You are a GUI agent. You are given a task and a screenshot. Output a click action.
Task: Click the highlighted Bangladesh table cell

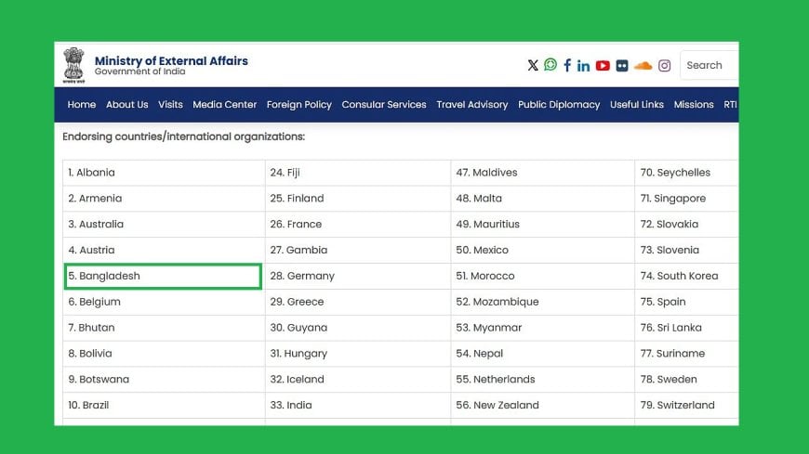tap(163, 276)
